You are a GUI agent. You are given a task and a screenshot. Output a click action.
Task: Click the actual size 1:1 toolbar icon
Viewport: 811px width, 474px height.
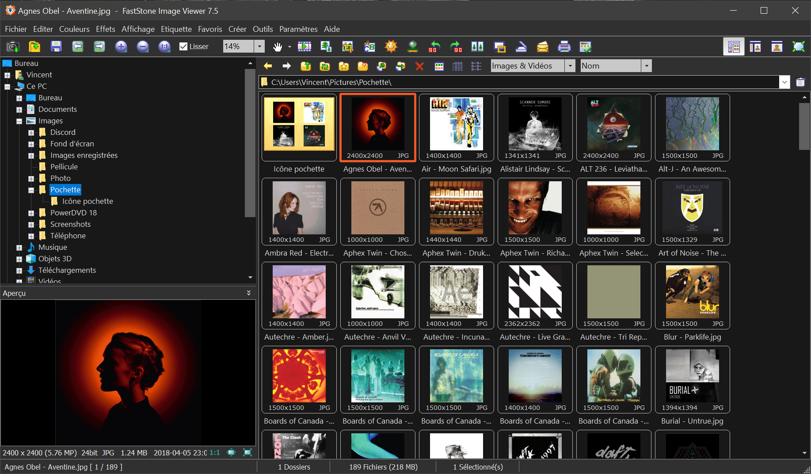pyautogui.click(x=164, y=46)
